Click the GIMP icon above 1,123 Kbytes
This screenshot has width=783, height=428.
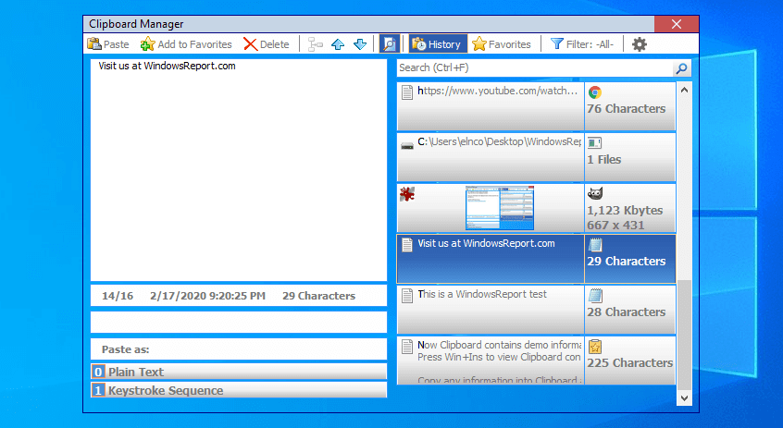pyautogui.click(x=595, y=193)
